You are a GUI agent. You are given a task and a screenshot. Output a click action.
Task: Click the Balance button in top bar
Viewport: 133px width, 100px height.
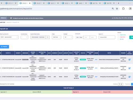(3, 18)
